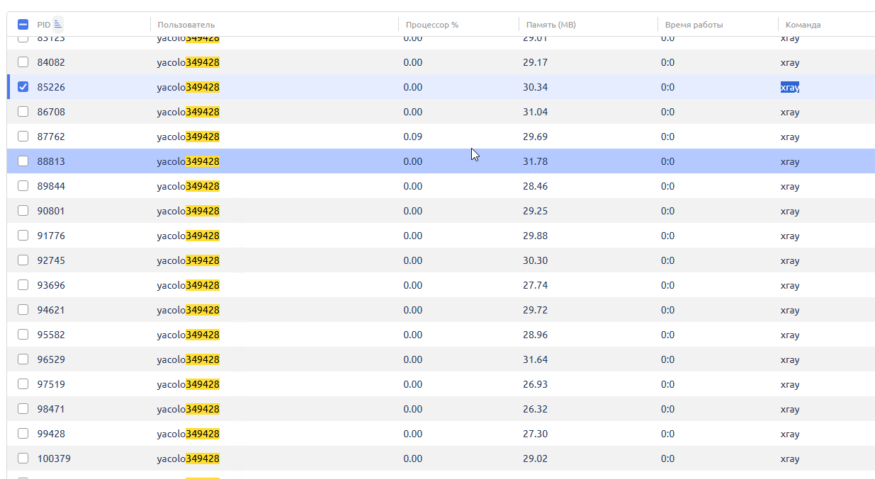The image size is (875, 479).
Task: Click memory value 26.93
Action: tap(536, 384)
